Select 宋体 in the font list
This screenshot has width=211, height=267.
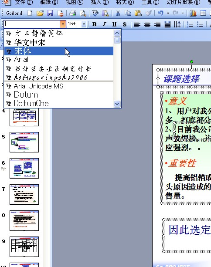click(58, 51)
